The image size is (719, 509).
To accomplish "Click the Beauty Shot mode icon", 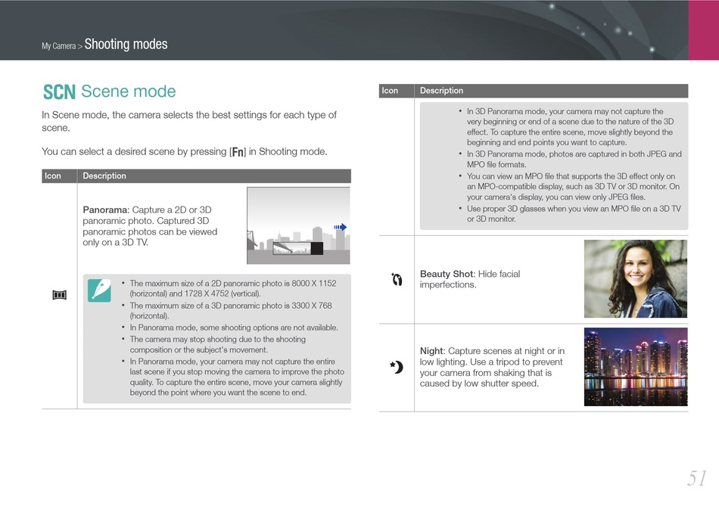I will point(397,279).
